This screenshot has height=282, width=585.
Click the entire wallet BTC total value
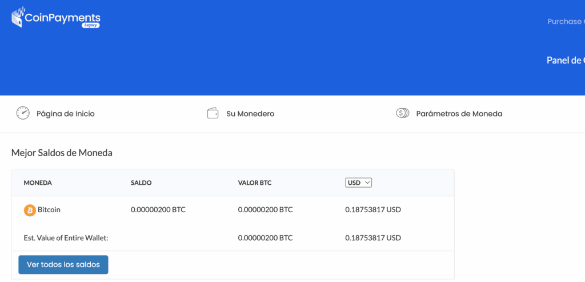pos(265,238)
